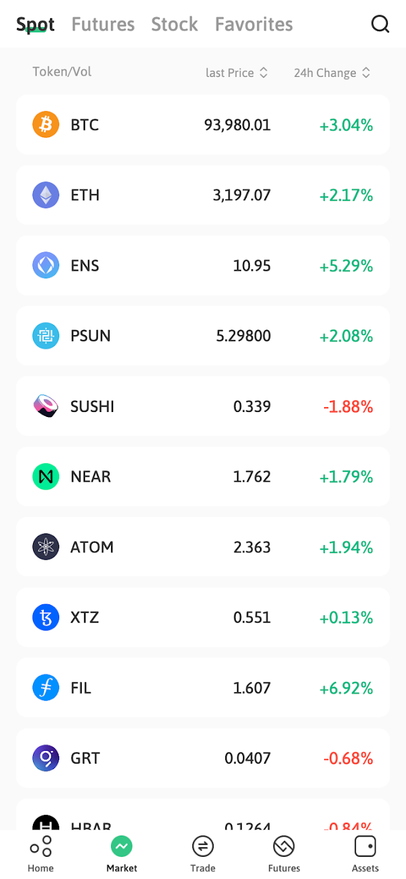Tap the Bitcoin coin icon
The height and width of the screenshot is (879, 406).
click(x=46, y=125)
